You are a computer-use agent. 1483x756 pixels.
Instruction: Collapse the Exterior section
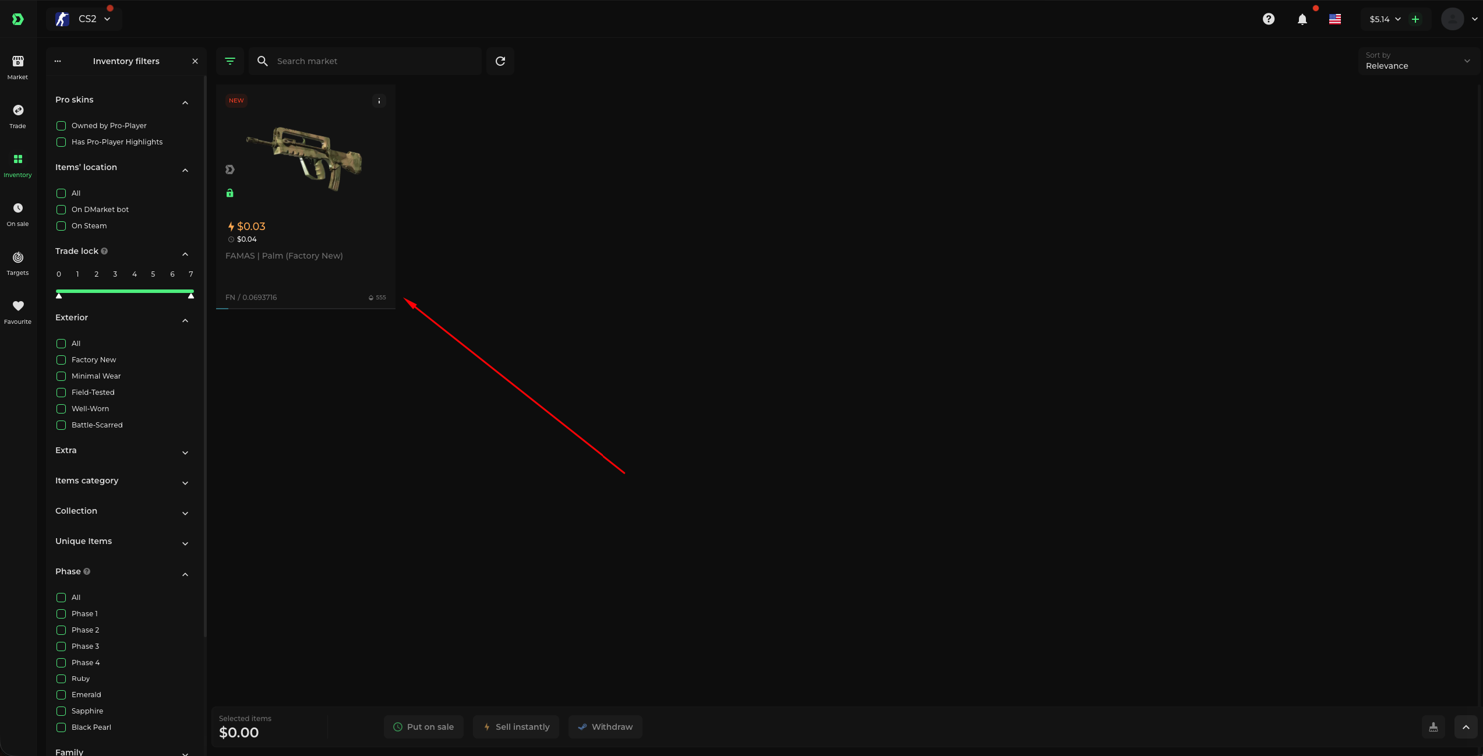(185, 320)
